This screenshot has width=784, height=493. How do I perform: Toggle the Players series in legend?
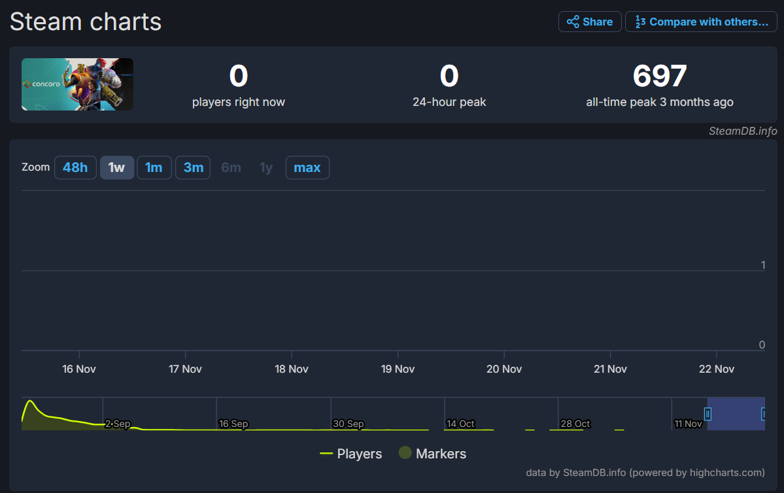pos(350,454)
